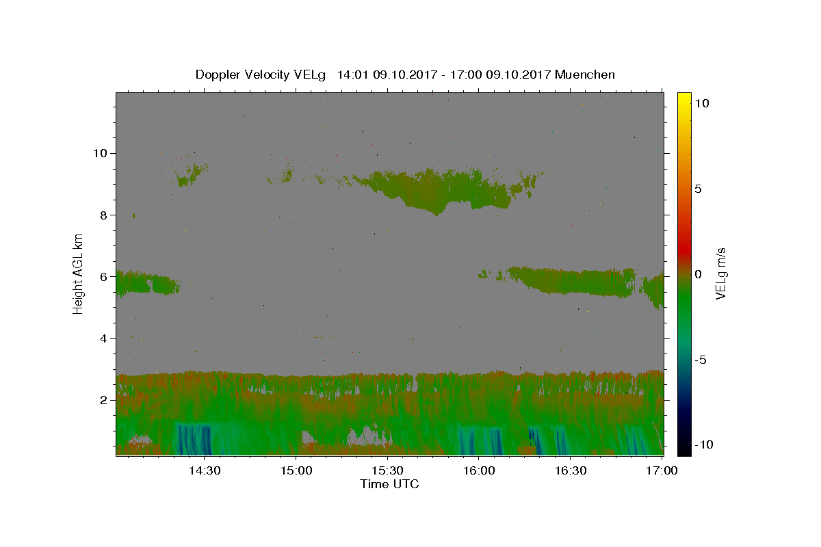Click the 8 km height tick label
The width and height of the screenshot is (821, 547).
(105, 215)
